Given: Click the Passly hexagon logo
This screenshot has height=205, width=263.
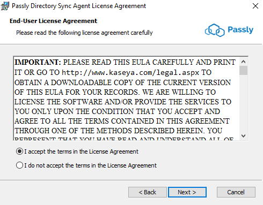Looking at the screenshot, I should pos(215,30).
